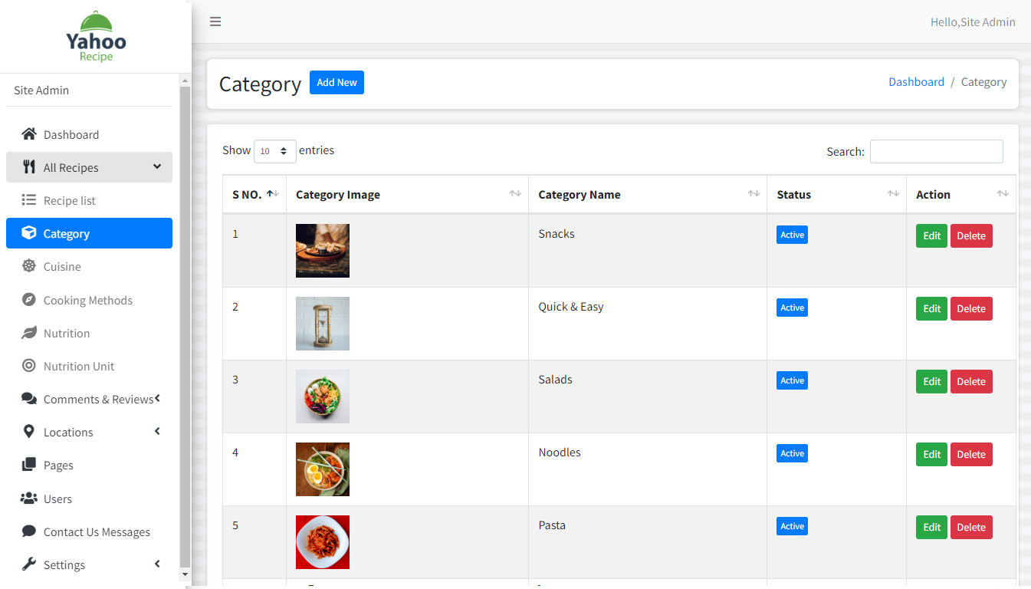The image size is (1031, 589).
Task: Toggle the Active status for Snacks
Action: pos(792,235)
